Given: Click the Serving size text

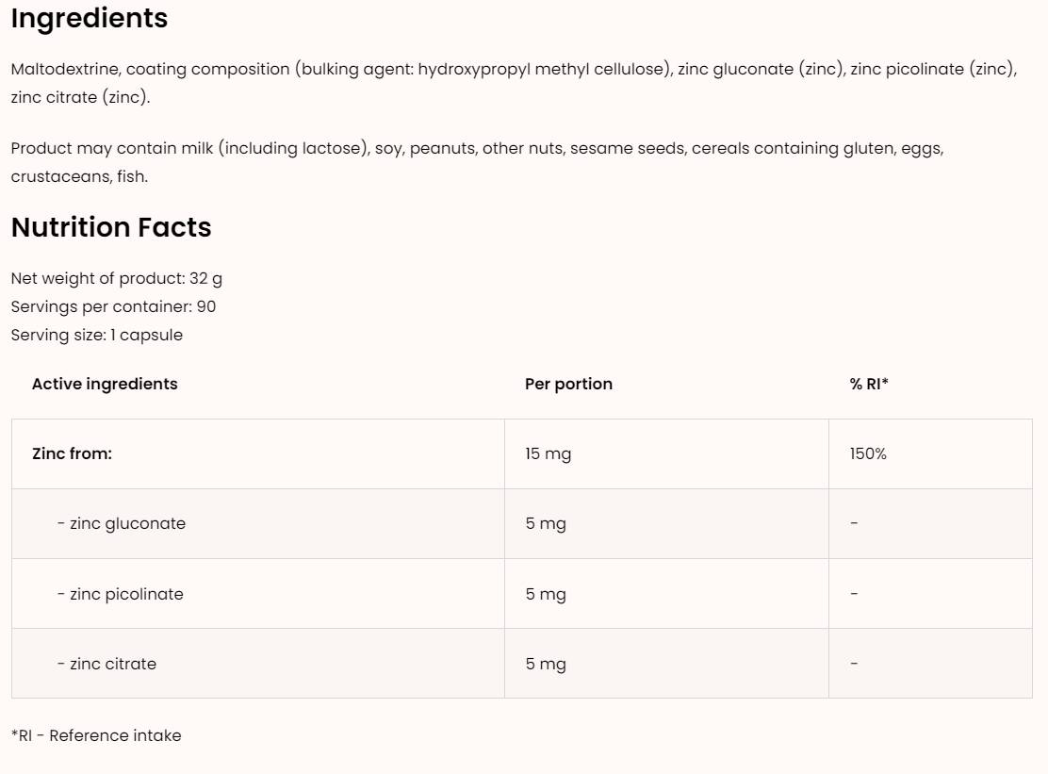Looking at the screenshot, I should 97,335.
